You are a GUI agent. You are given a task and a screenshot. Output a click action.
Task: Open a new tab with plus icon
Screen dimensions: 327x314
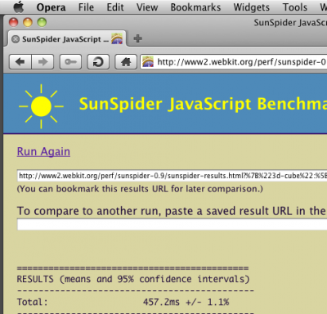(138, 38)
